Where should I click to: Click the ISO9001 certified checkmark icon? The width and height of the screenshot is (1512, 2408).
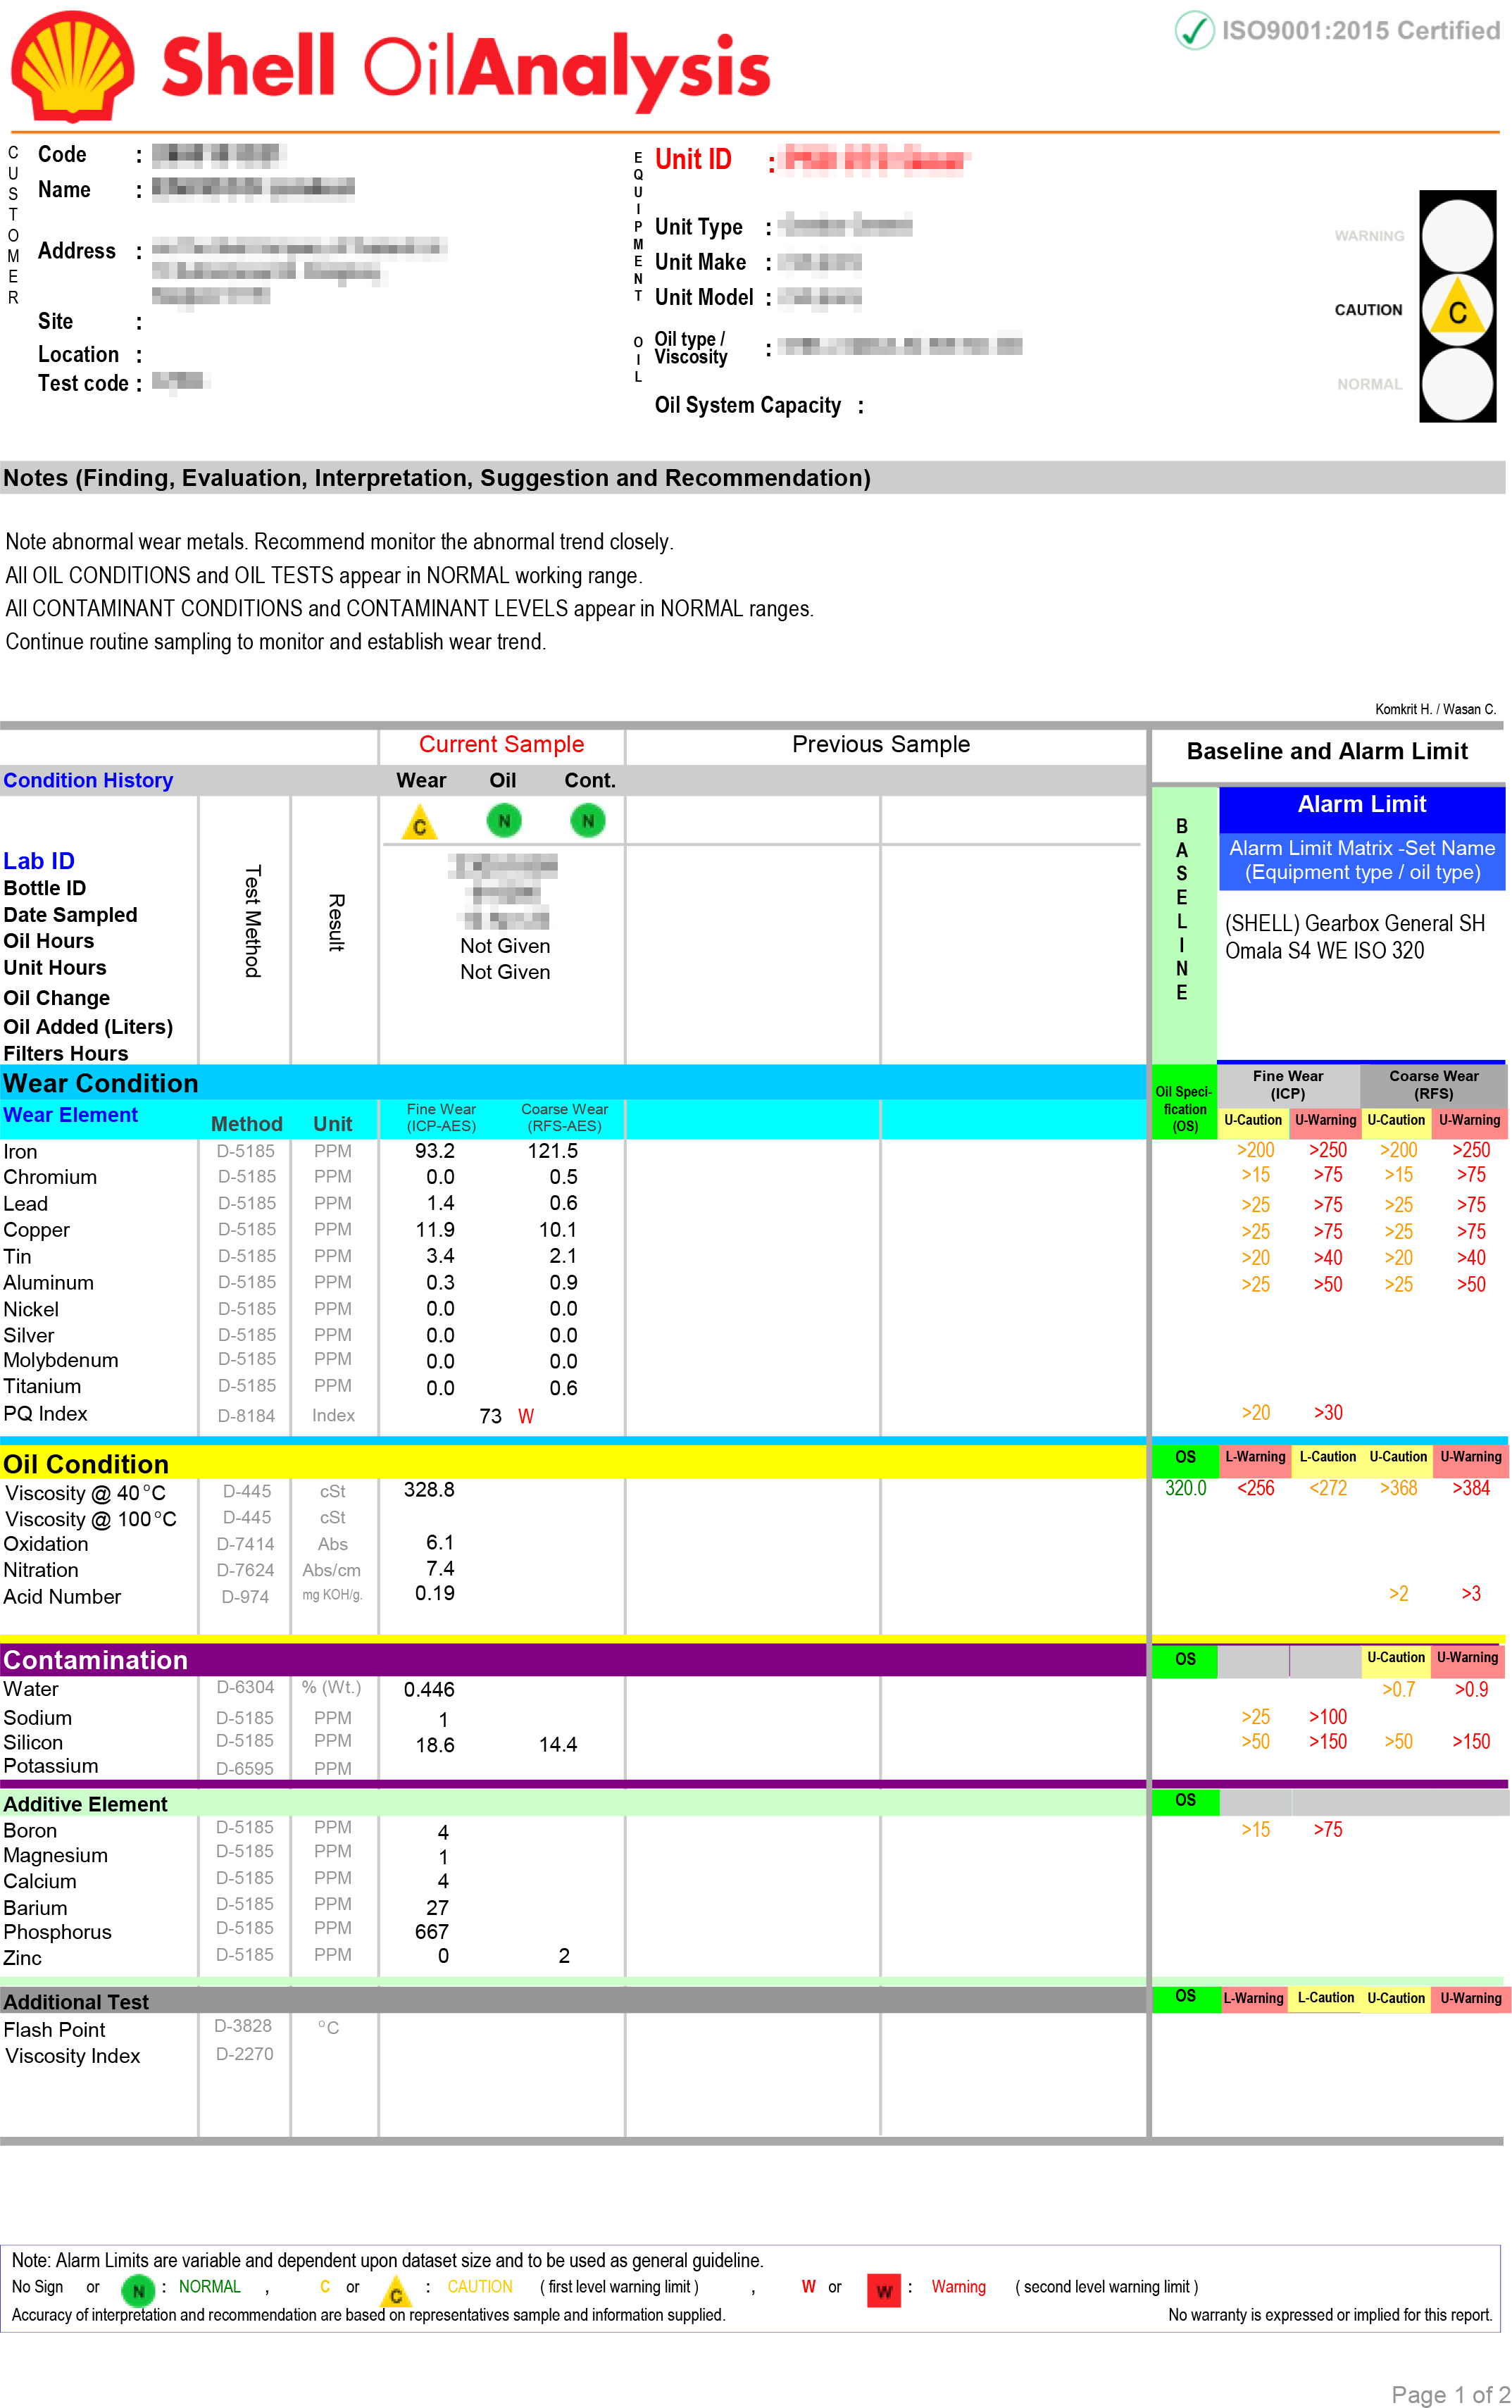point(1194,30)
